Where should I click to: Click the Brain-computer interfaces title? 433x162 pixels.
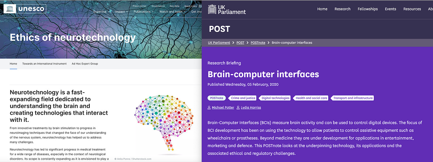[x=263, y=74]
